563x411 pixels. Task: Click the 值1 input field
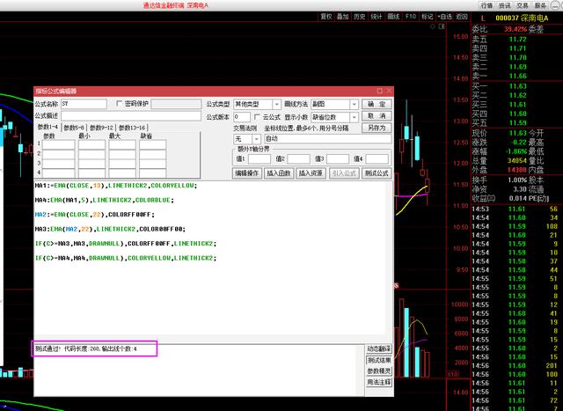point(260,158)
